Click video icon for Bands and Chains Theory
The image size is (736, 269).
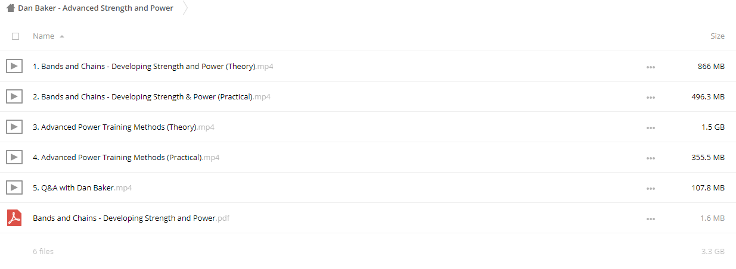[x=14, y=66]
